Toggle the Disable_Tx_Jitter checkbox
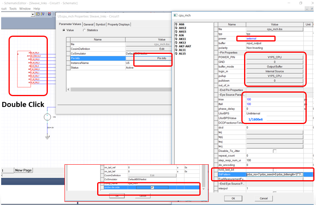The height and width of the screenshot is (205, 316). (274, 151)
